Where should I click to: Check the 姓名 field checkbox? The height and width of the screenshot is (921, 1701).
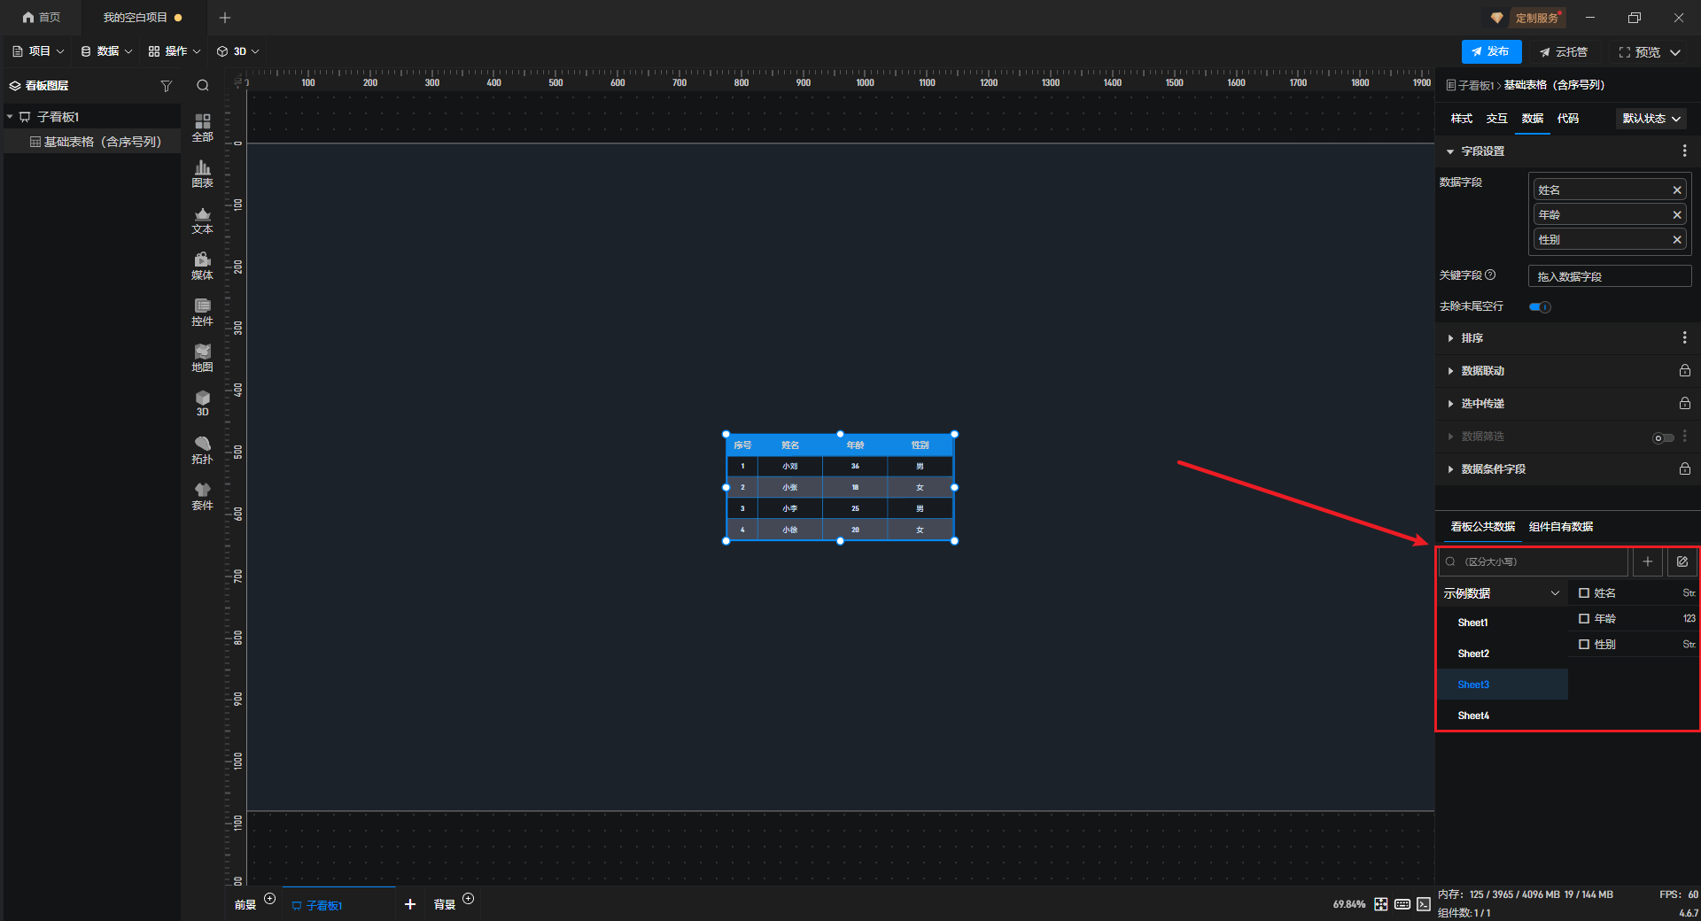click(x=1584, y=593)
